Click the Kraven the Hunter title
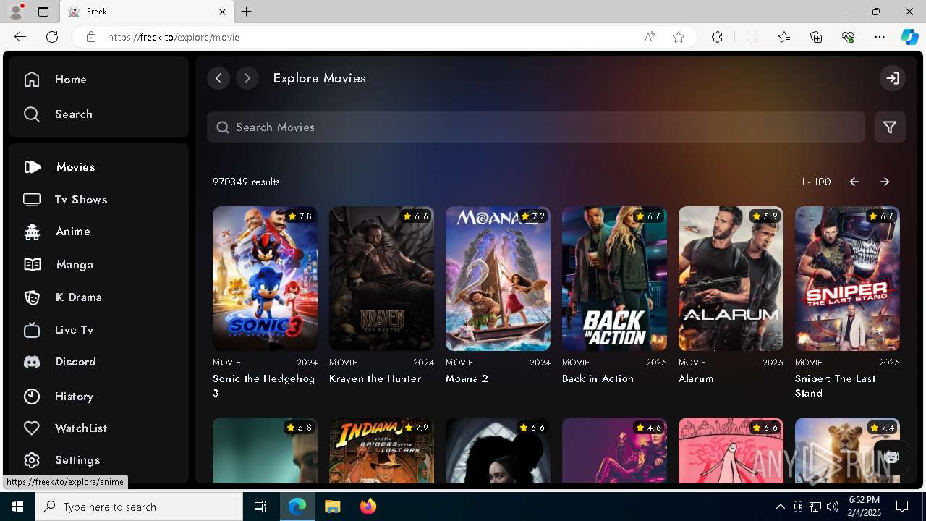Screen dimensions: 926x521 click(375, 378)
